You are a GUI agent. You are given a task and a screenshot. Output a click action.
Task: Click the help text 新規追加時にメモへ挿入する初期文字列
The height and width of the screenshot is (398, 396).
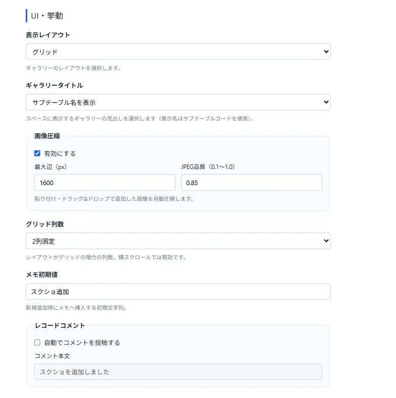pos(76,308)
